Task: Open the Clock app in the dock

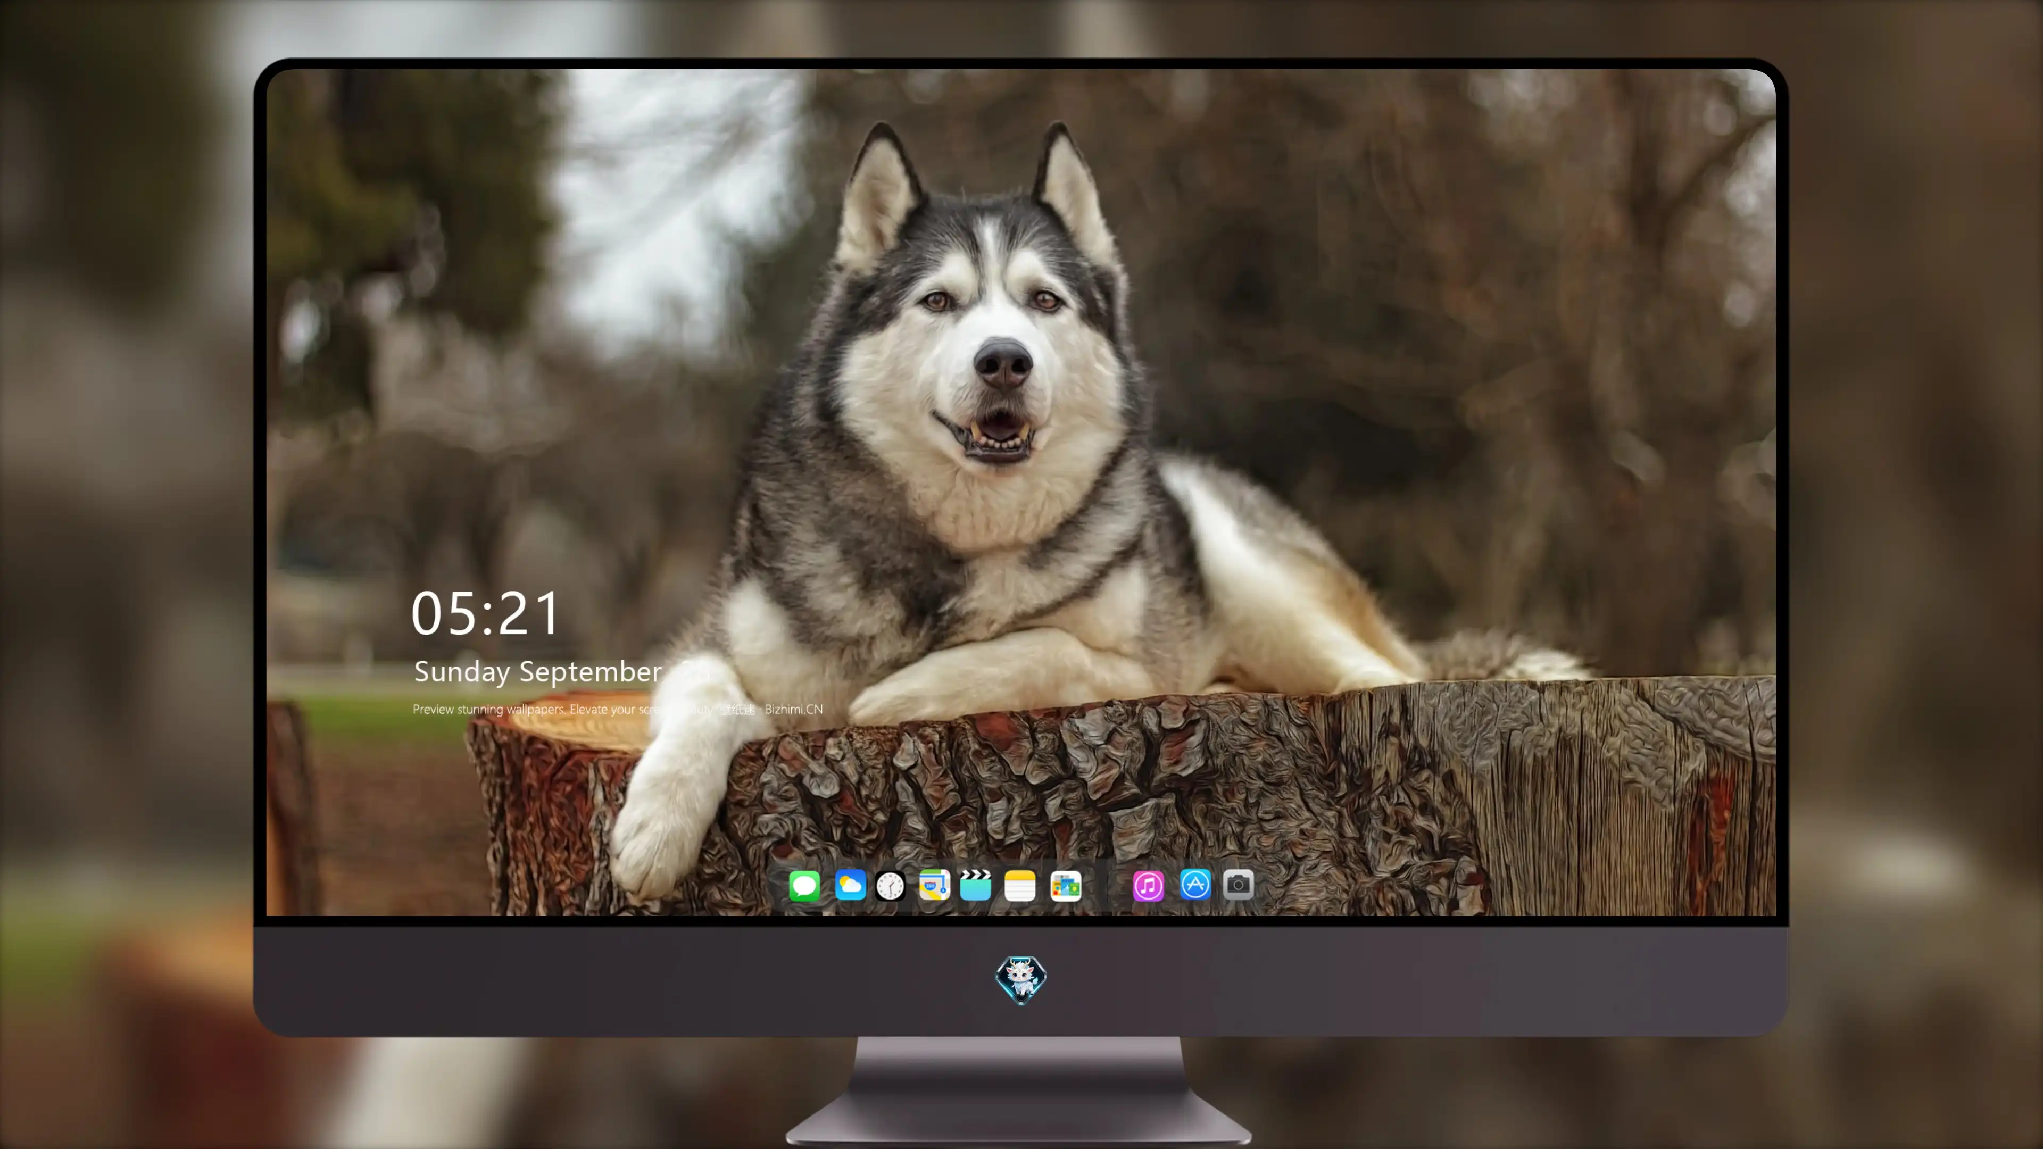Action: [x=890, y=885]
